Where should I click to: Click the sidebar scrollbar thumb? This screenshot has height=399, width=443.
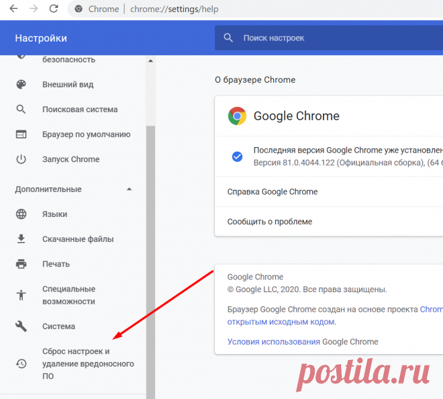click(x=150, y=262)
